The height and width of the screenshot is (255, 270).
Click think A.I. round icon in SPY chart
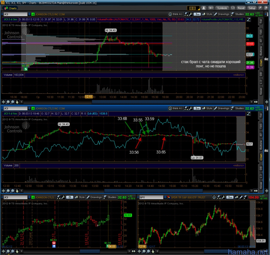tap(214, 197)
